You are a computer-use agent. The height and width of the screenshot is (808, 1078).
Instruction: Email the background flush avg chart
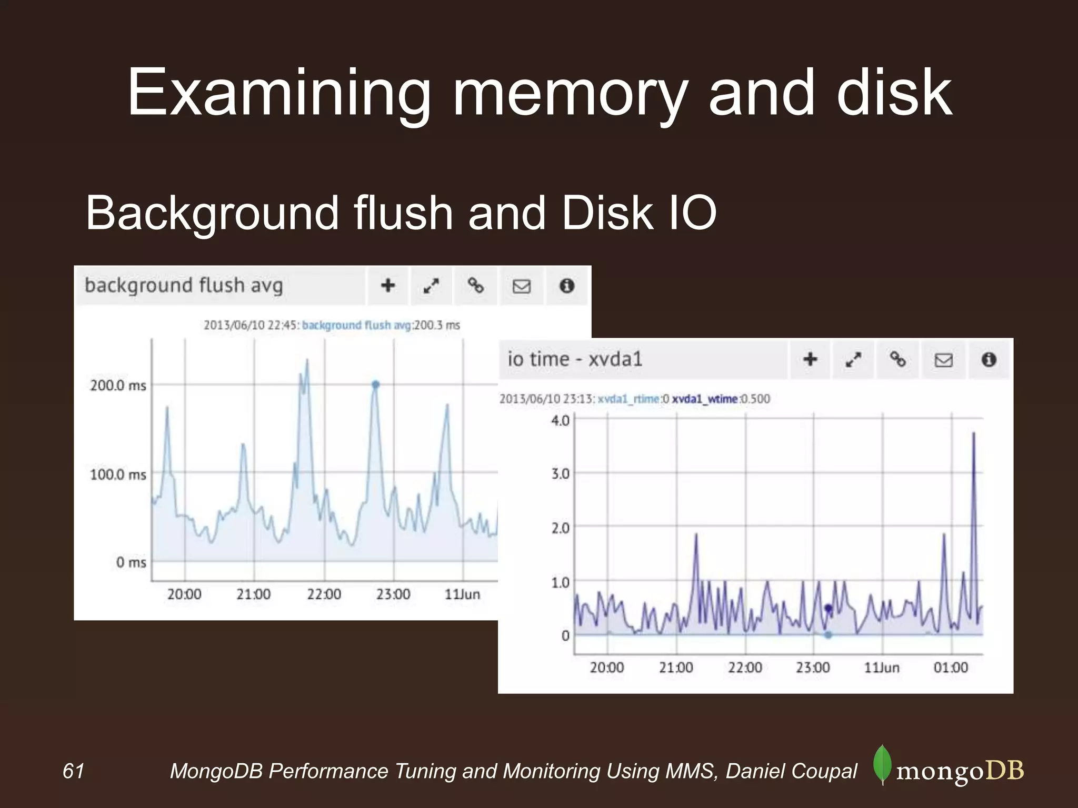click(x=522, y=286)
